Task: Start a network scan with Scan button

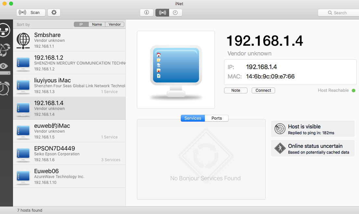Action: (31, 13)
